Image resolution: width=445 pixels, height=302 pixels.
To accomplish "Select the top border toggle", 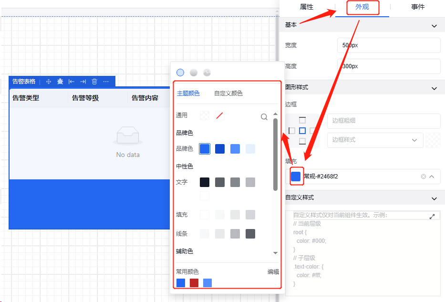I will click(x=302, y=120).
